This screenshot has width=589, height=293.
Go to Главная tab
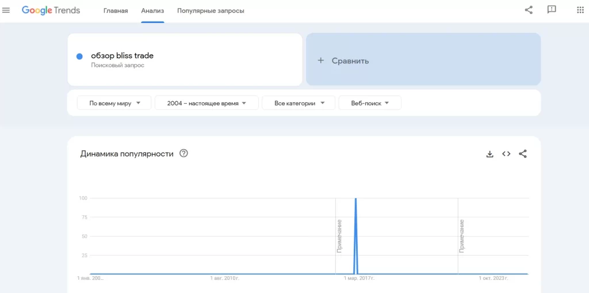116,11
